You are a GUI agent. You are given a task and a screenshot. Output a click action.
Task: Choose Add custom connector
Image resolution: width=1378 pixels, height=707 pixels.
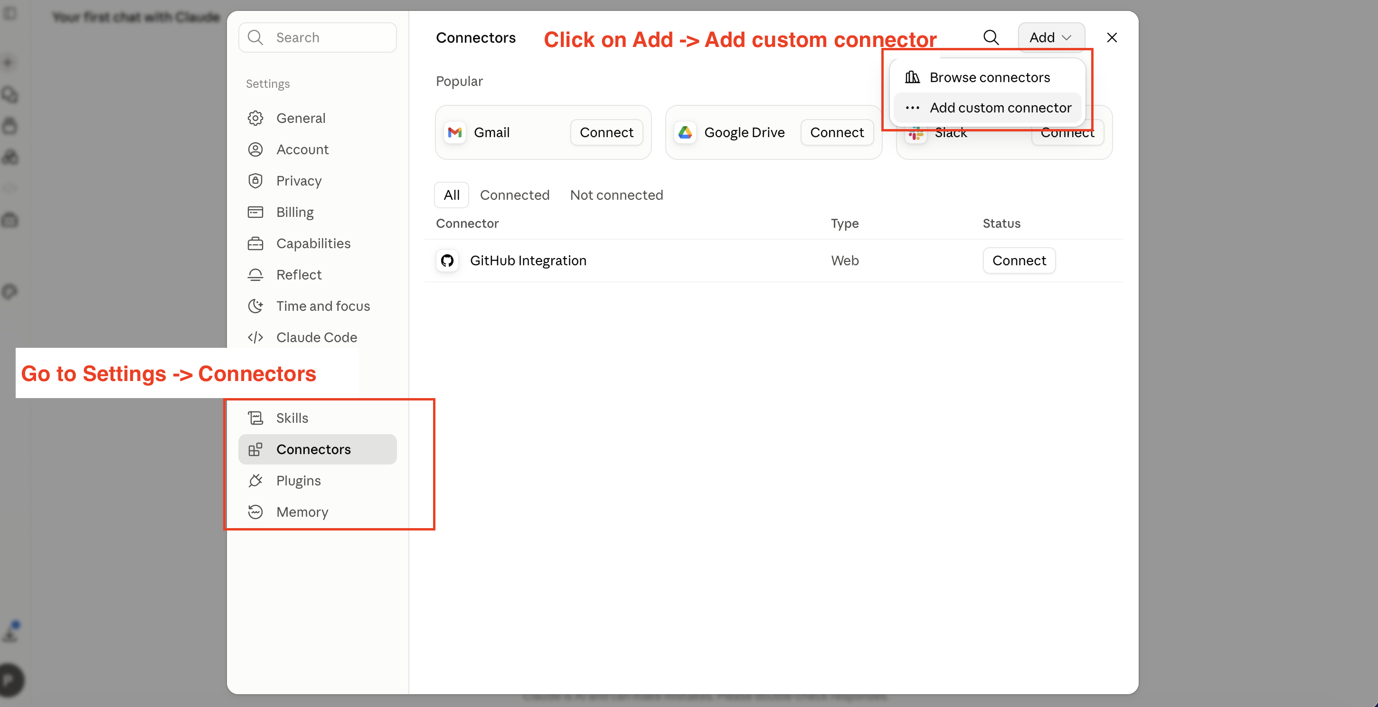988,108
